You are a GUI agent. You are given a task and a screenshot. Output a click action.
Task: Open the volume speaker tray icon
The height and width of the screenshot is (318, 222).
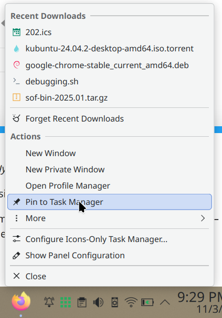click(98, 302)
